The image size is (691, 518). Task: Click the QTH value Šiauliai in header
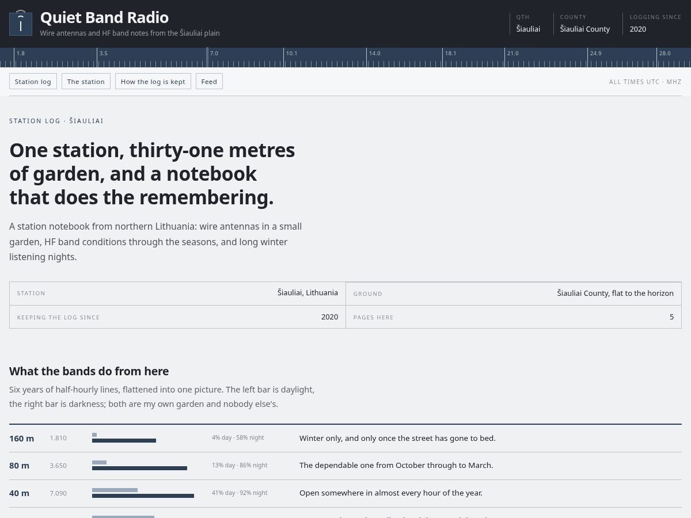coord(528,29)
